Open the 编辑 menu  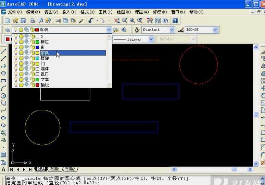pos(33,12)
